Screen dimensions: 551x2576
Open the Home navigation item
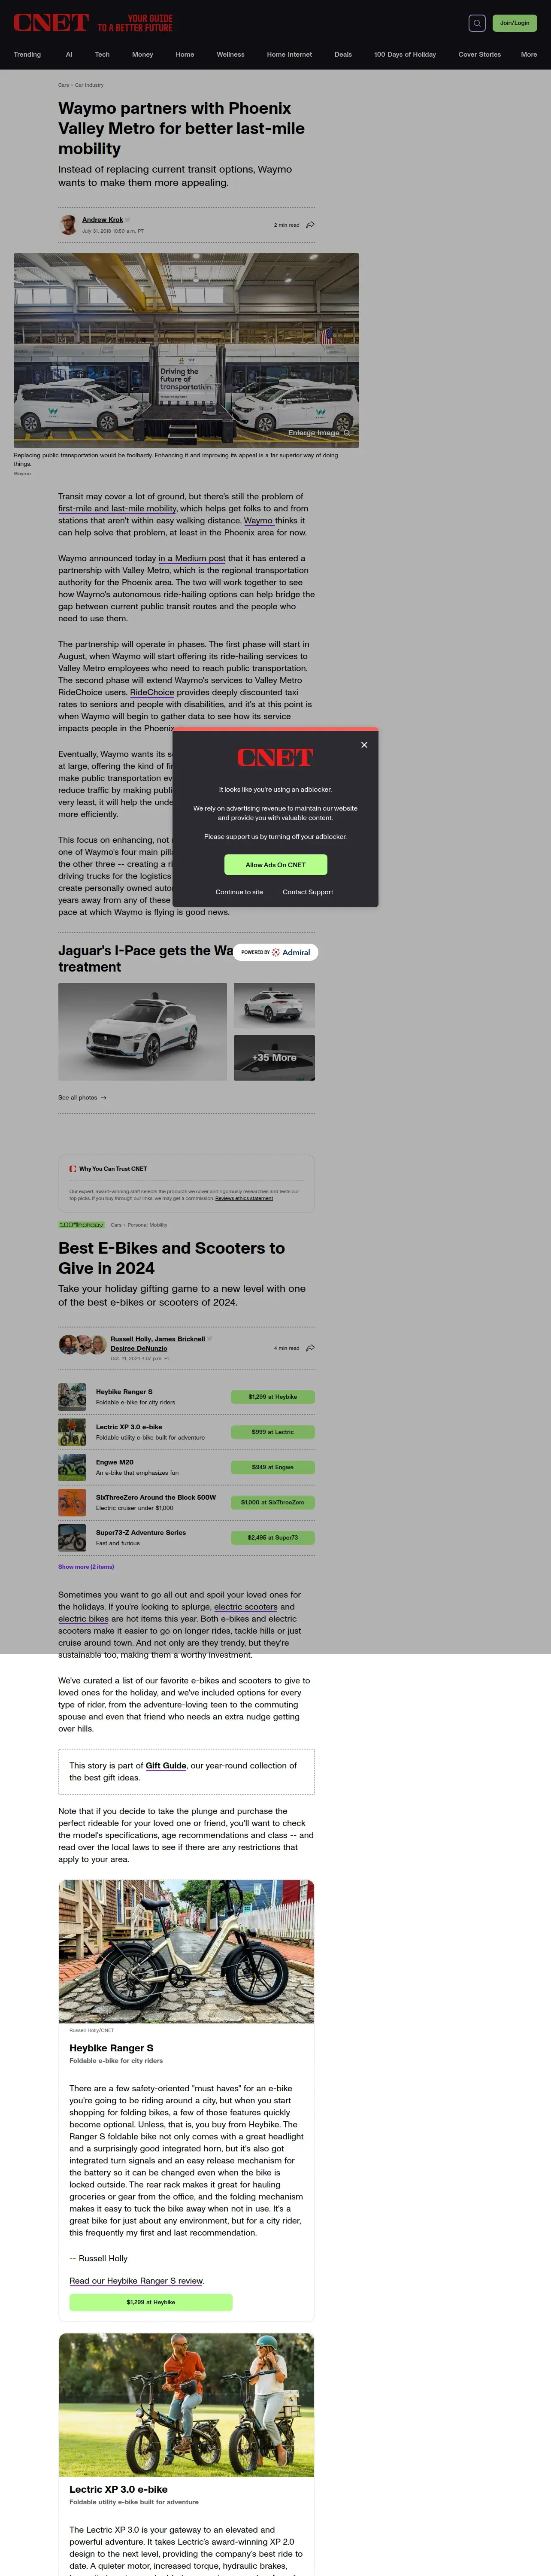click(185, 55)
